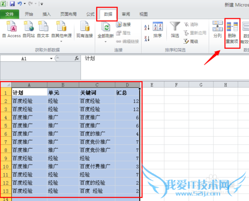Click the Excel application icon in title bar

(3, 3)
